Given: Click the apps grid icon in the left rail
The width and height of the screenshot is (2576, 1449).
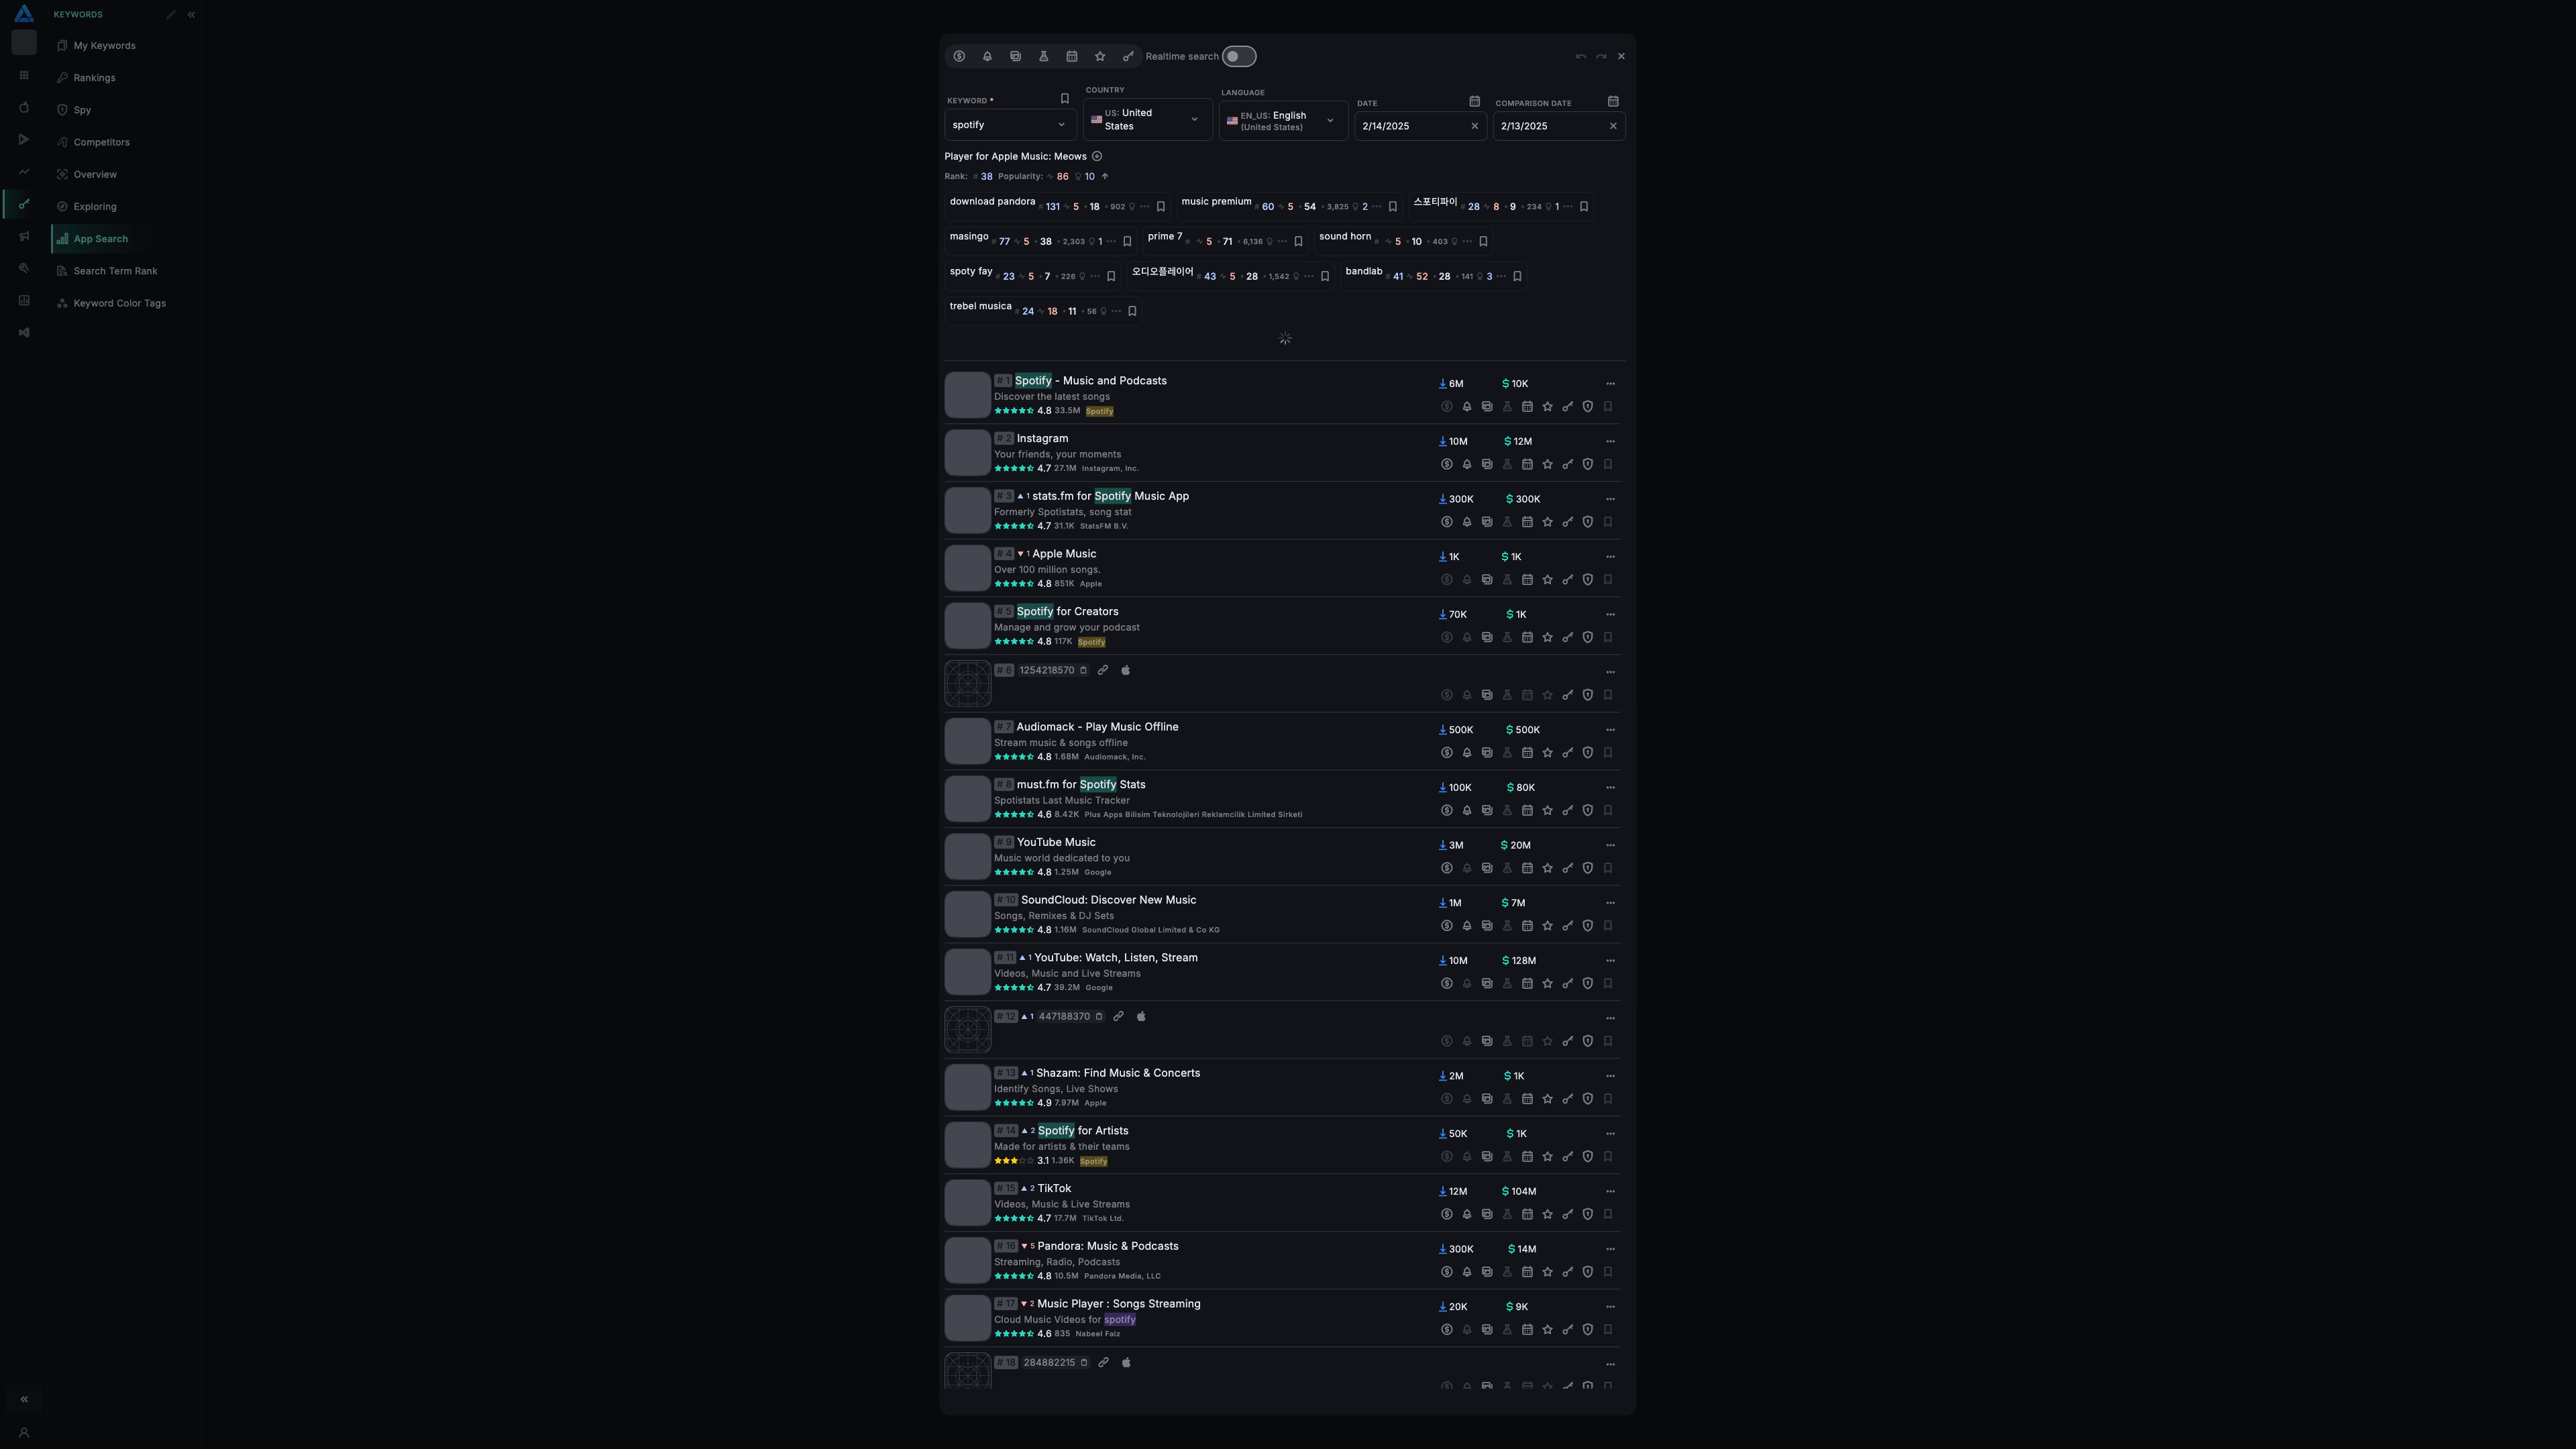Looking at the screenshot, I should point(24,75).
